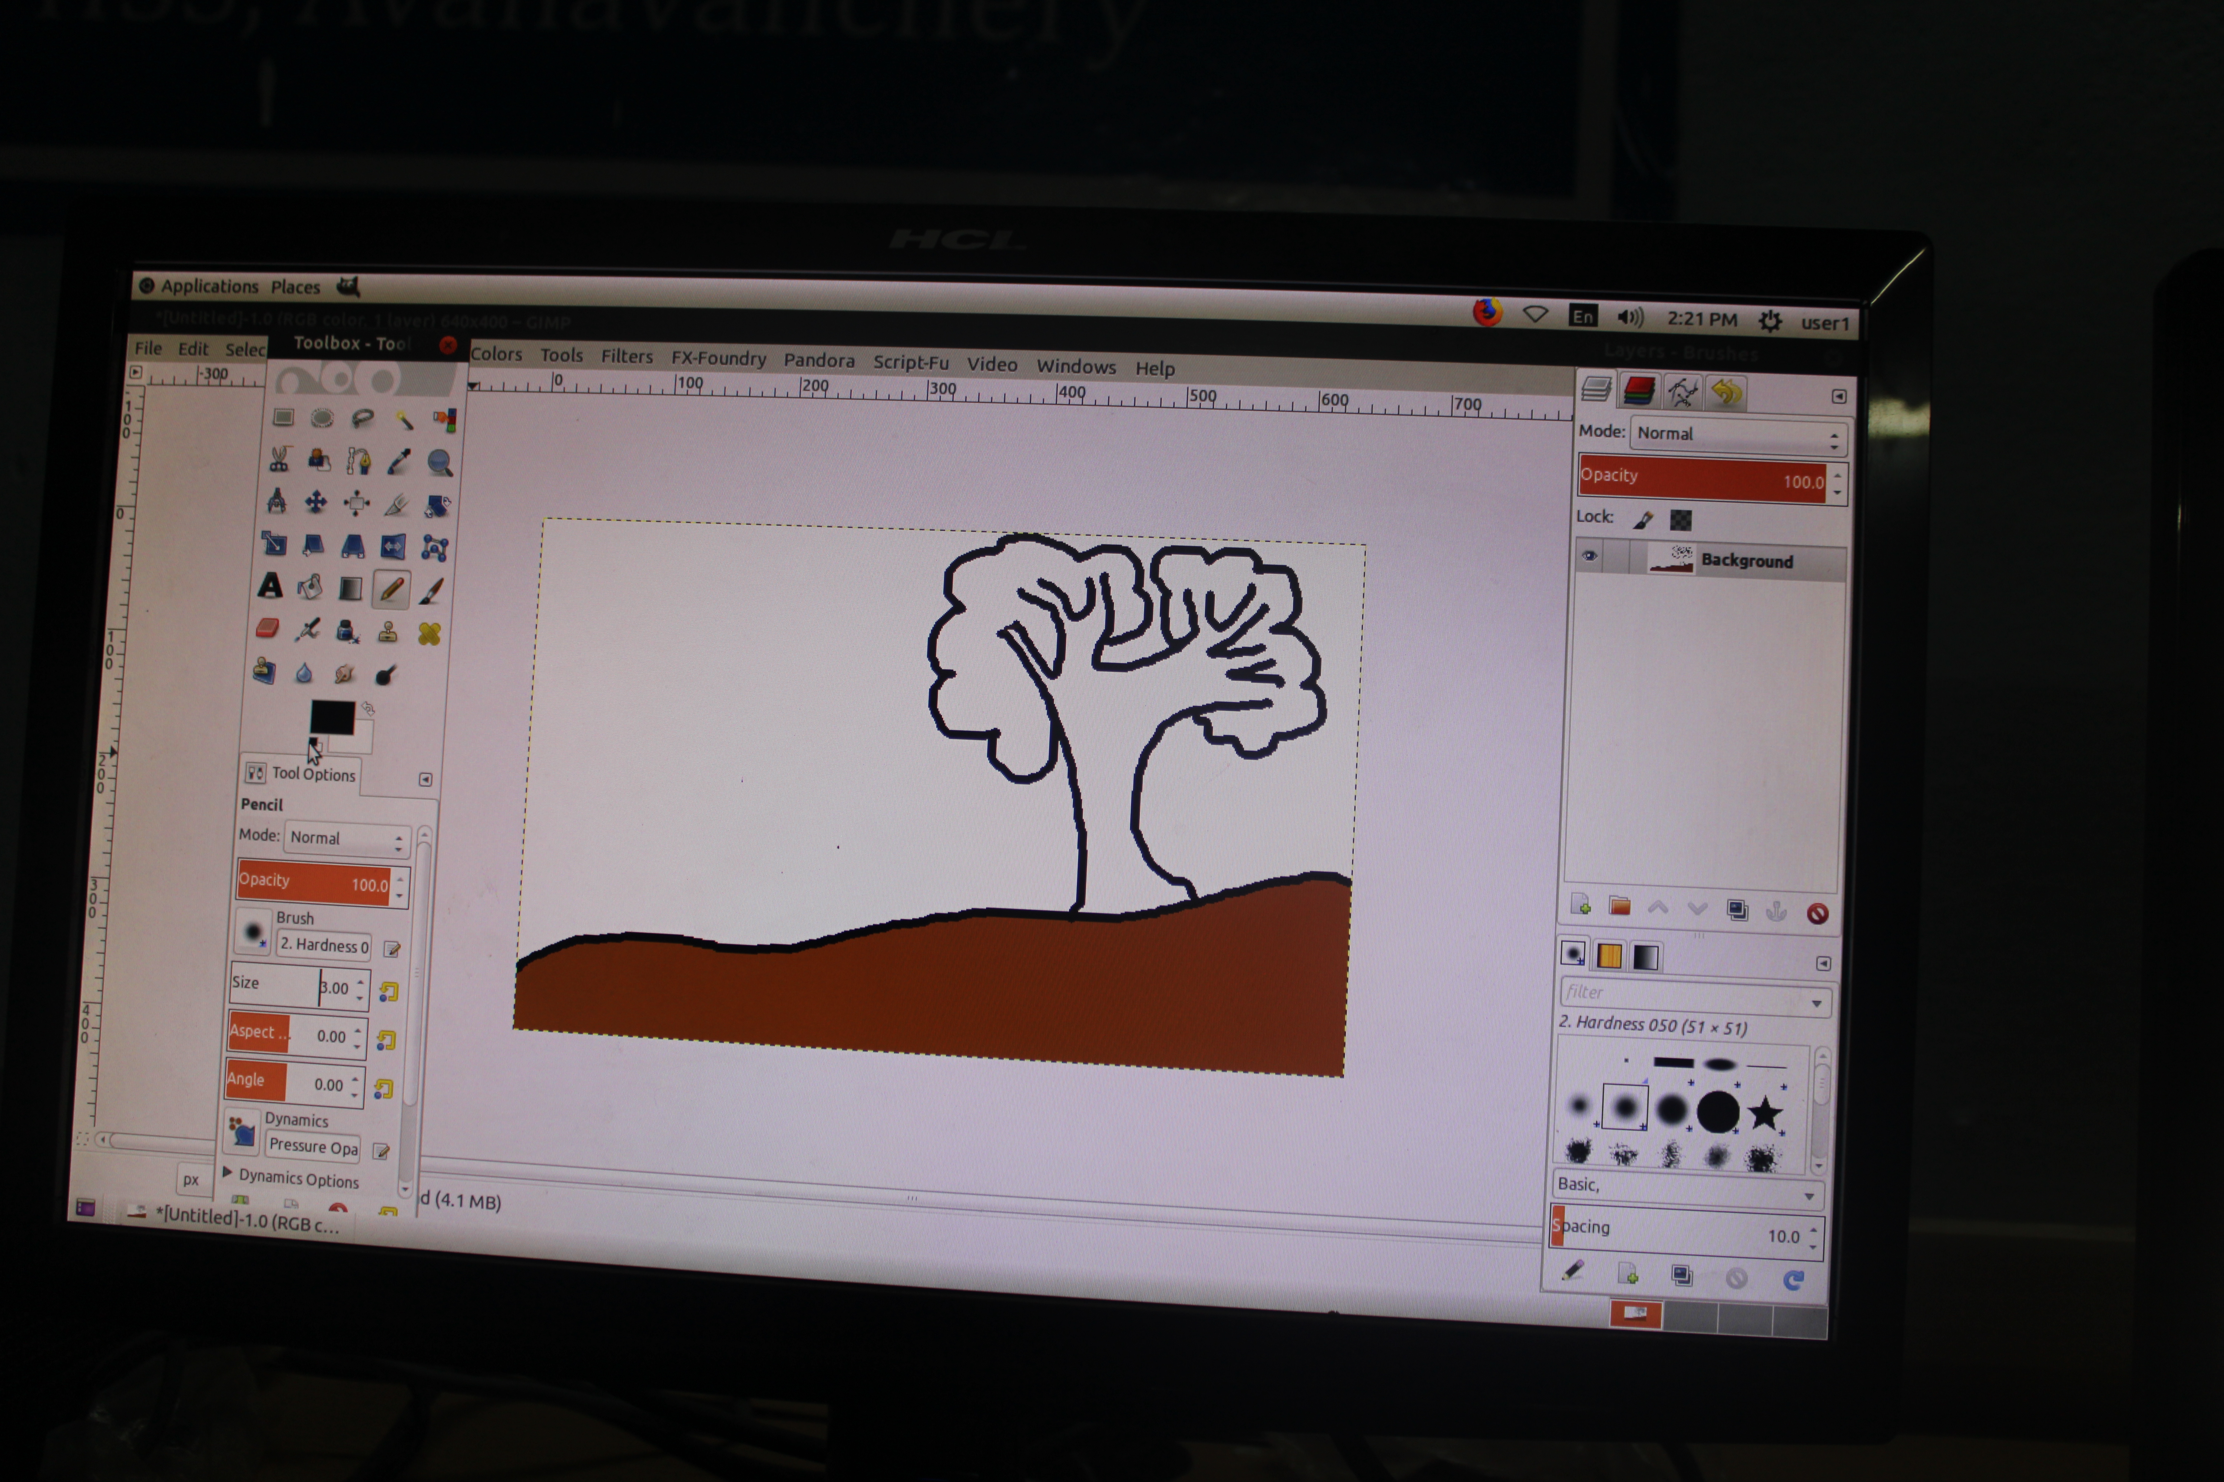
Task: Pick the Fuzzy Select magic wand tool
Action: pyautogui.click(x=404, y=420)
